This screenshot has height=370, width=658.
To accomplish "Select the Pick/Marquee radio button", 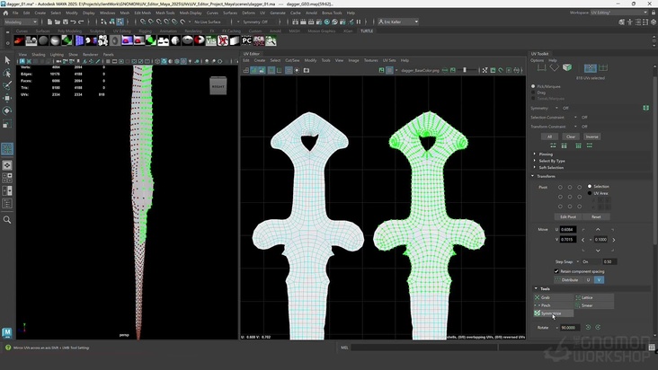I will (x=533, y=86).
